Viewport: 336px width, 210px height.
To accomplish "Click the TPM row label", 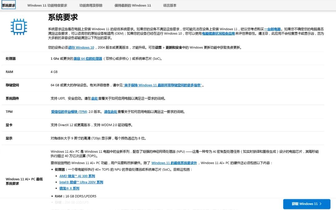I will coord(9,112).
